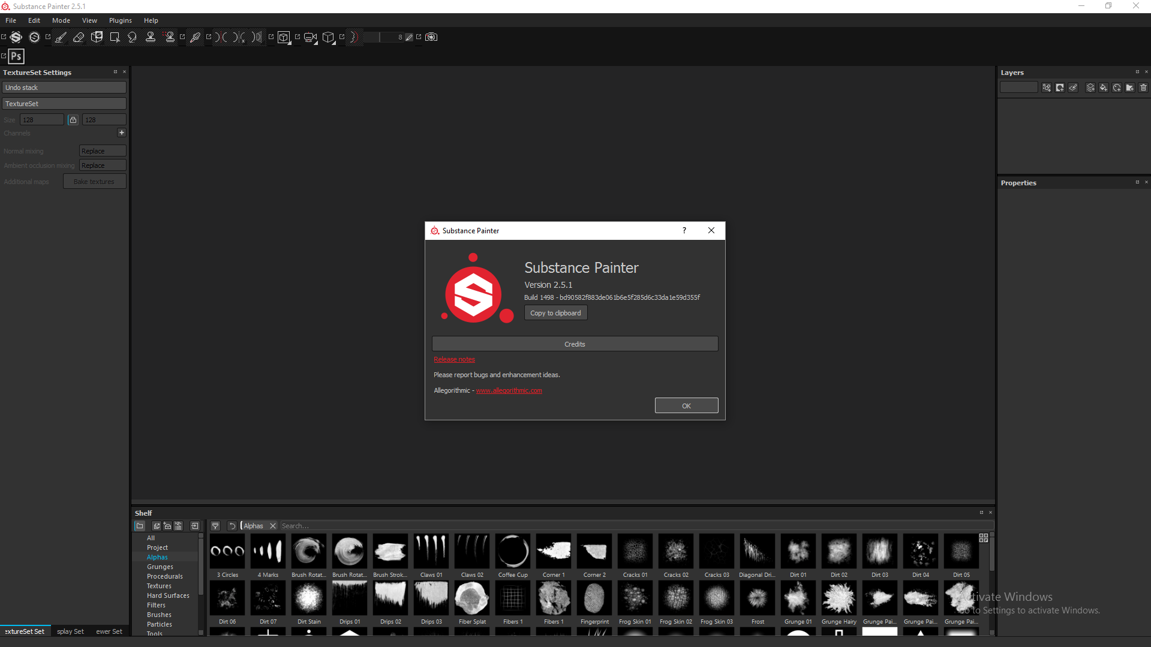Toggle lazy mouse icon in toolbar

[x=354, y=37]
